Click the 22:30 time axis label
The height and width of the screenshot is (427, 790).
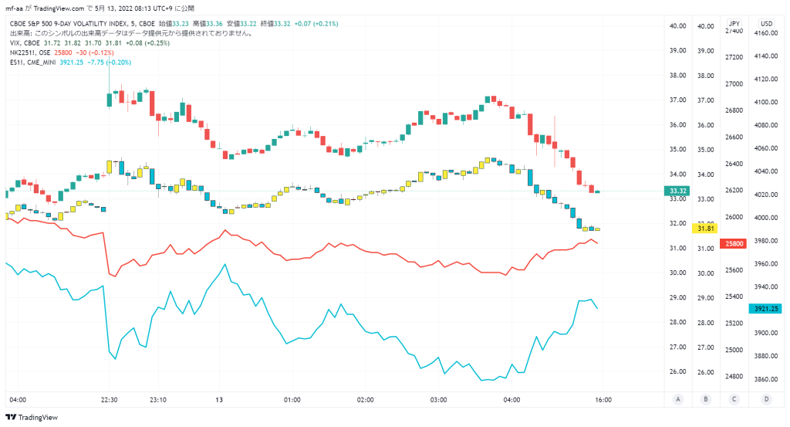tap(110, 400)
